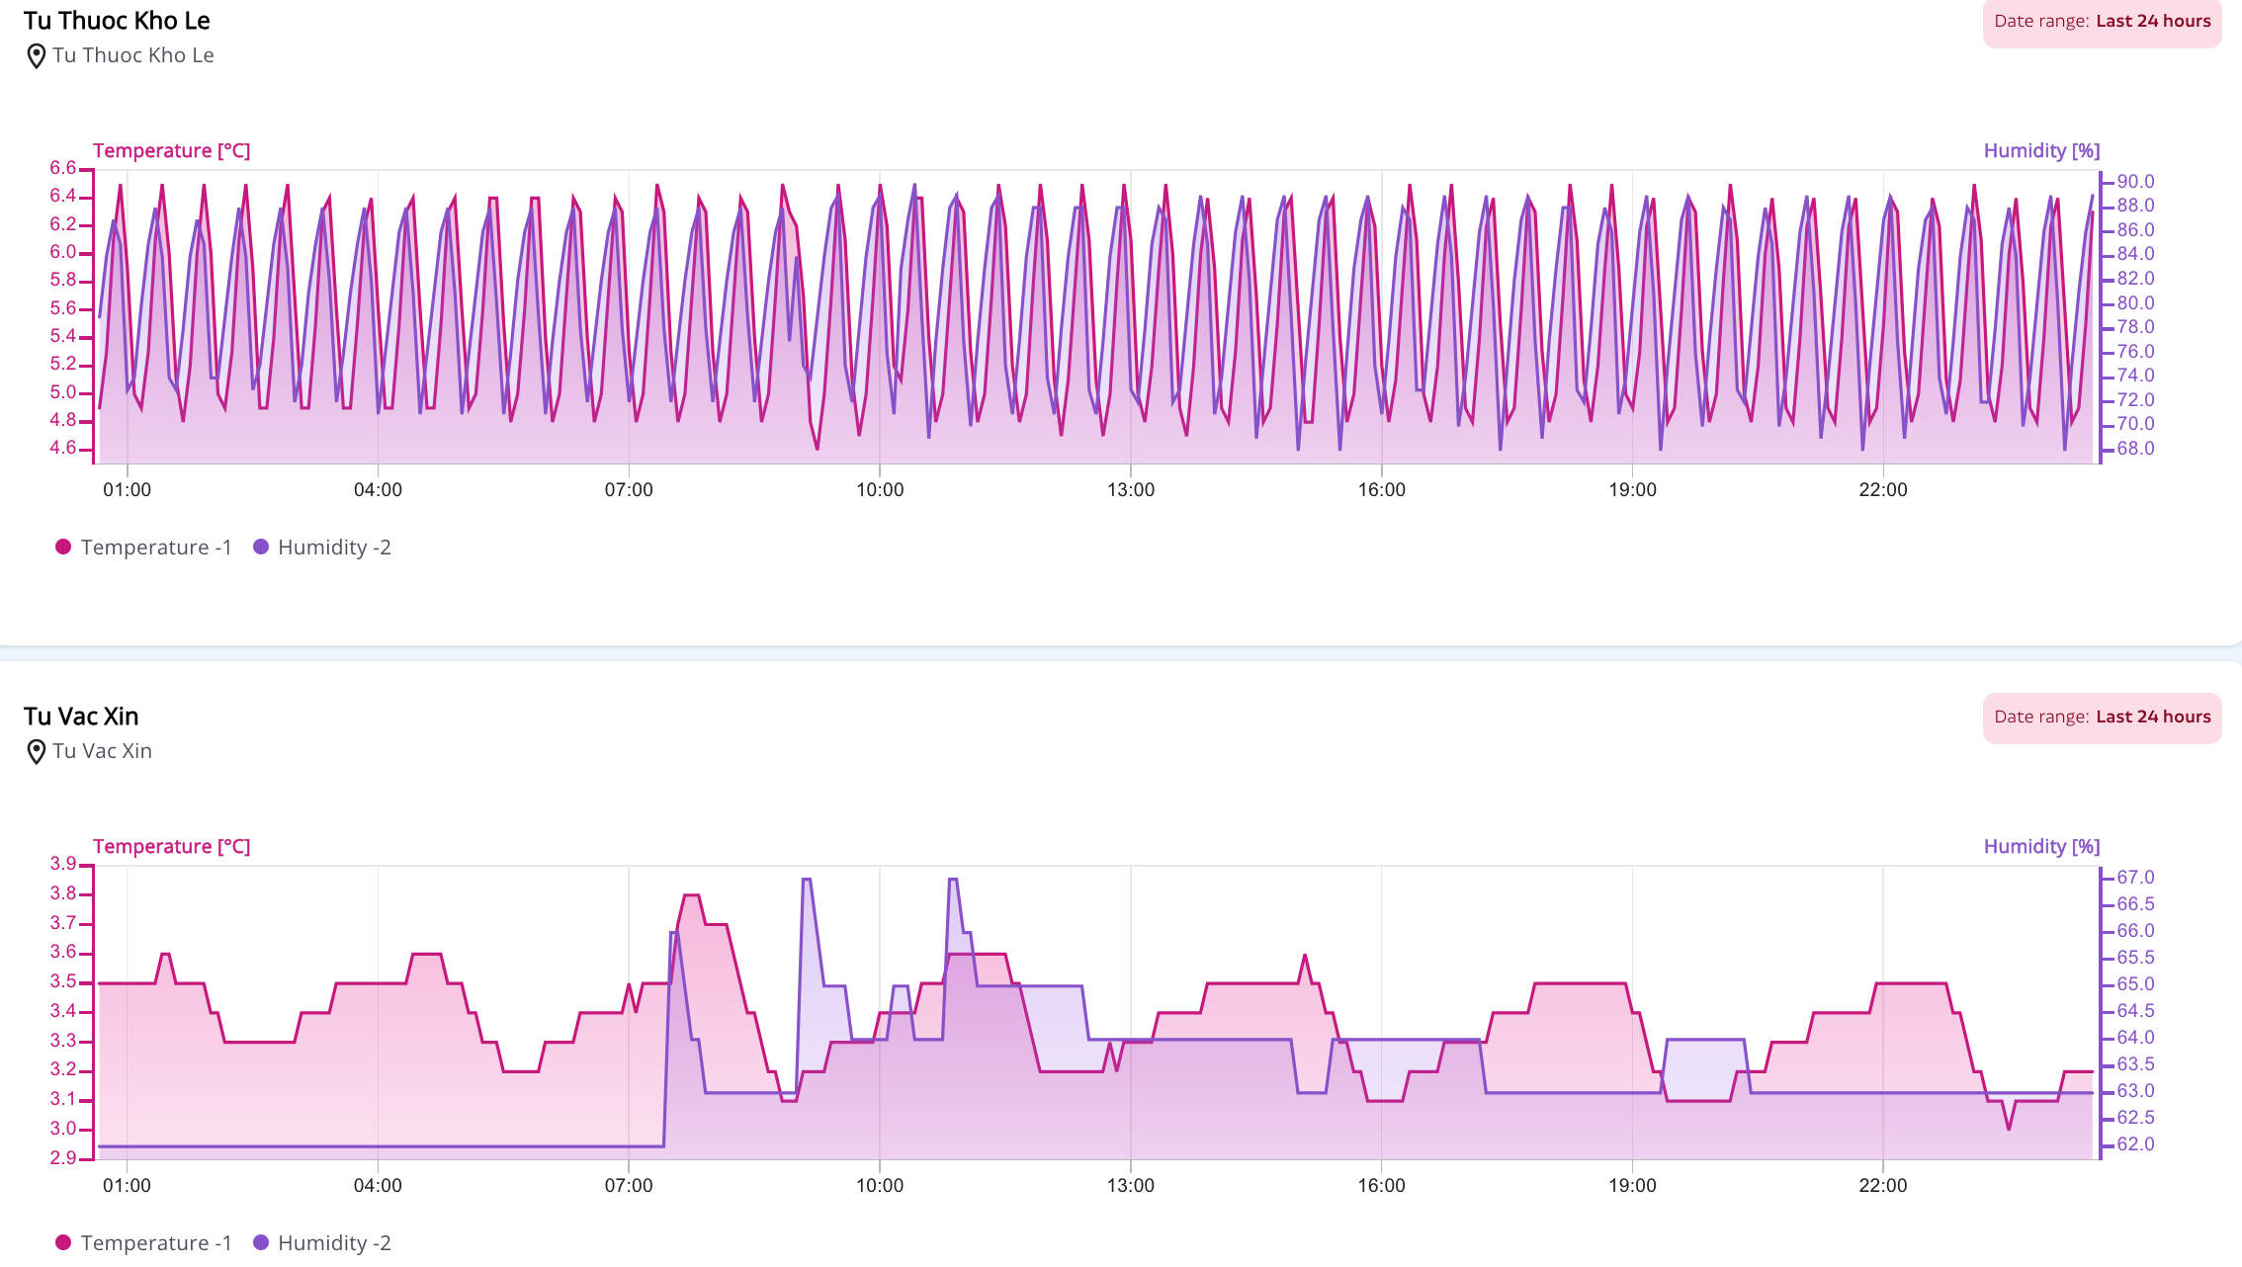
Task: Click the Tu Vac Xin location subtitle
Action: 102,751
